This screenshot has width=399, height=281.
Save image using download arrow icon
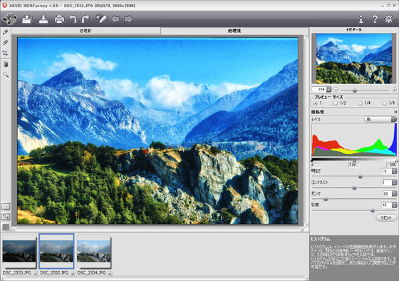click(43, 19)
